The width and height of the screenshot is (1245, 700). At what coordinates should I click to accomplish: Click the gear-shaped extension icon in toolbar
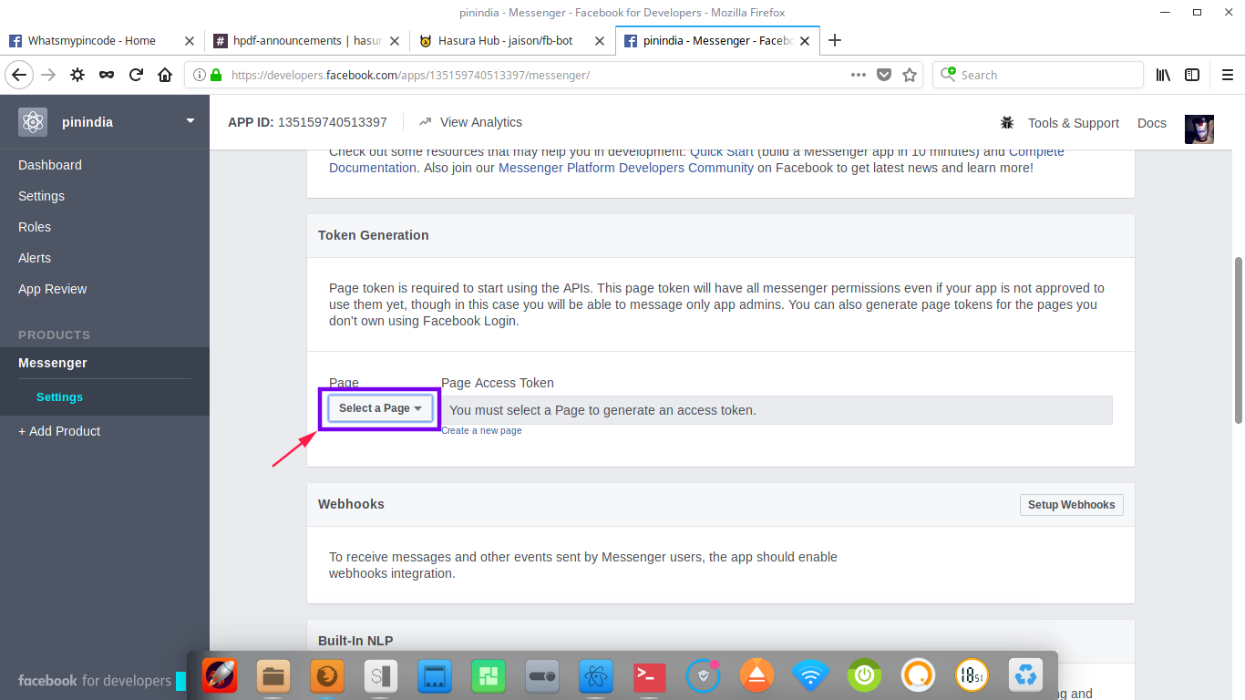tap(77, 75)
